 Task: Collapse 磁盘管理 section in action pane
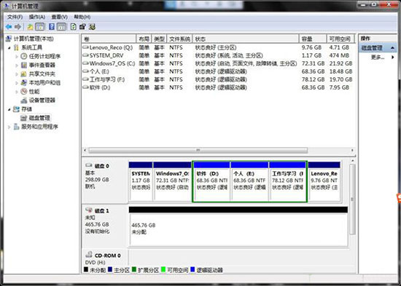click(392, 48)
